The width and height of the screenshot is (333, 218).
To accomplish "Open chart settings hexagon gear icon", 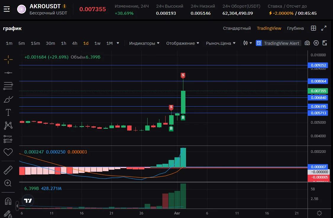I will (316, 43).
